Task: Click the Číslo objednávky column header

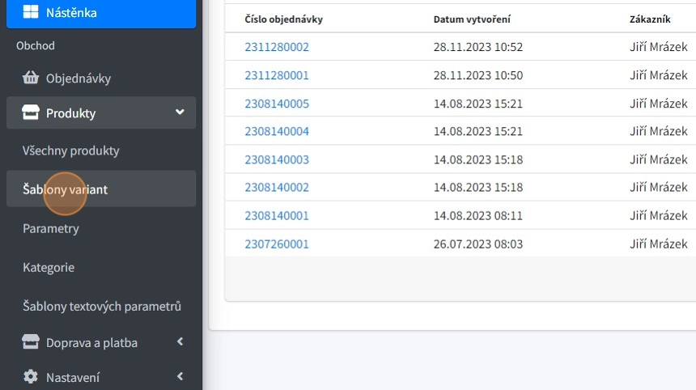Action: coord(283,19)
